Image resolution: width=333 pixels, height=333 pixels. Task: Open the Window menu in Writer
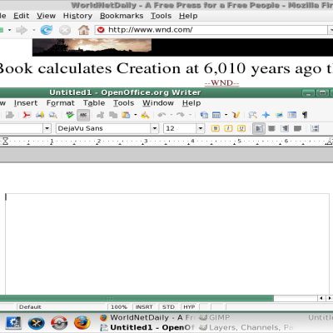click(158, 103)
